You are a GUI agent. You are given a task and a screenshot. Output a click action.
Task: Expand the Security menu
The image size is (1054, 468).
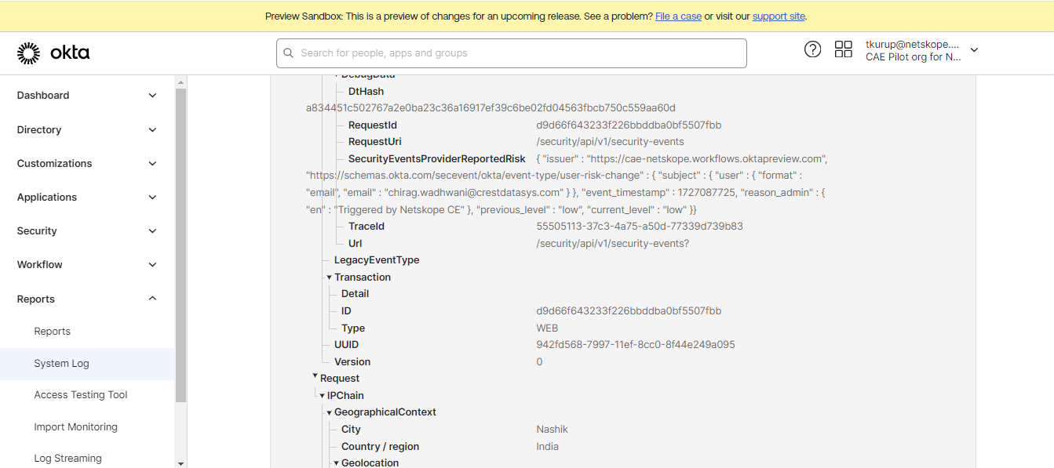pos(87,230)
